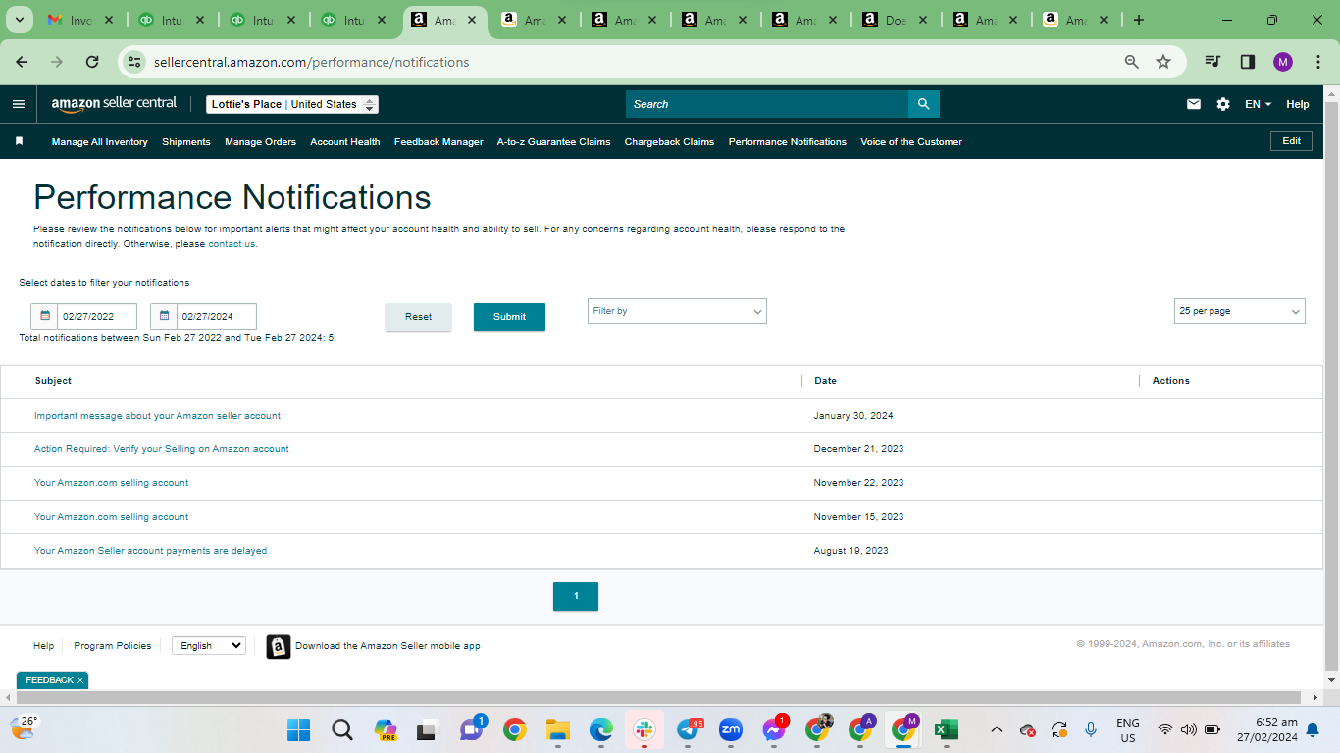The height and width of the screenshot is (753, 1340).
Task: Go to Shipments in the nav bar
Action: 186,142
